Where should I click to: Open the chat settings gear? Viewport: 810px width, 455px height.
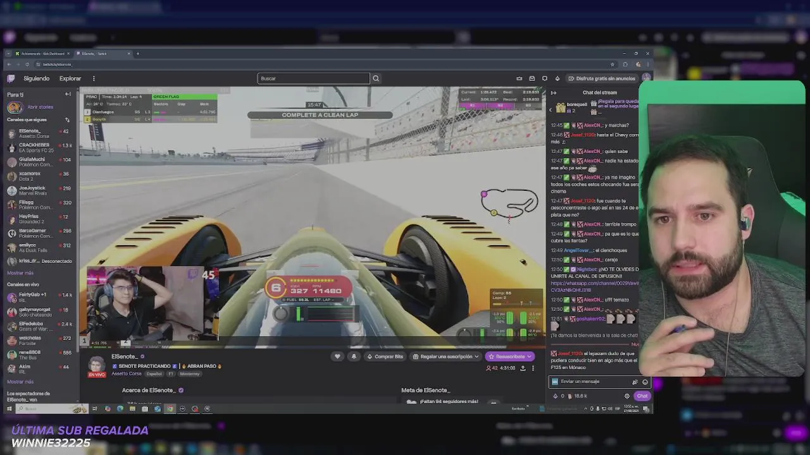click(627, 396)
